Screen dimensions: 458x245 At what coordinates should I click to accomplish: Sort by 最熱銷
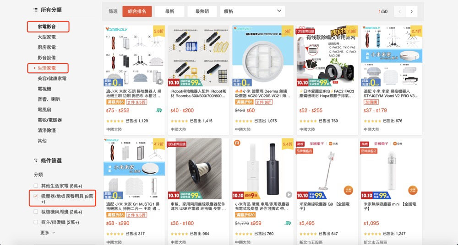click(202, 11)
